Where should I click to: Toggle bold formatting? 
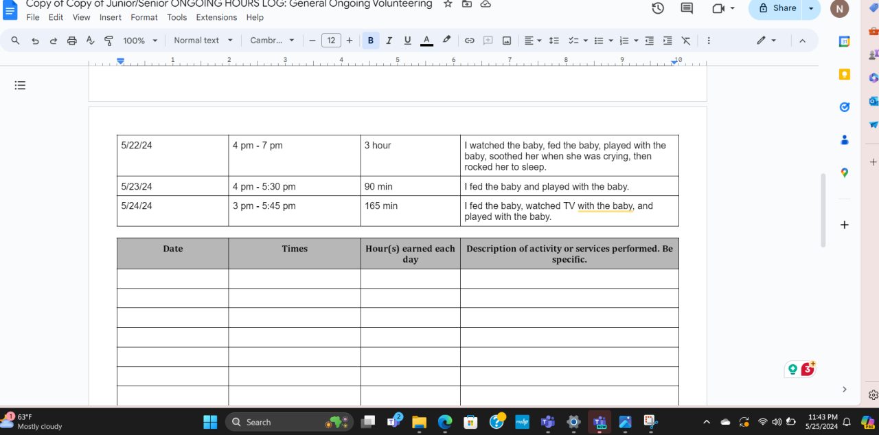(x=371, y=41)
